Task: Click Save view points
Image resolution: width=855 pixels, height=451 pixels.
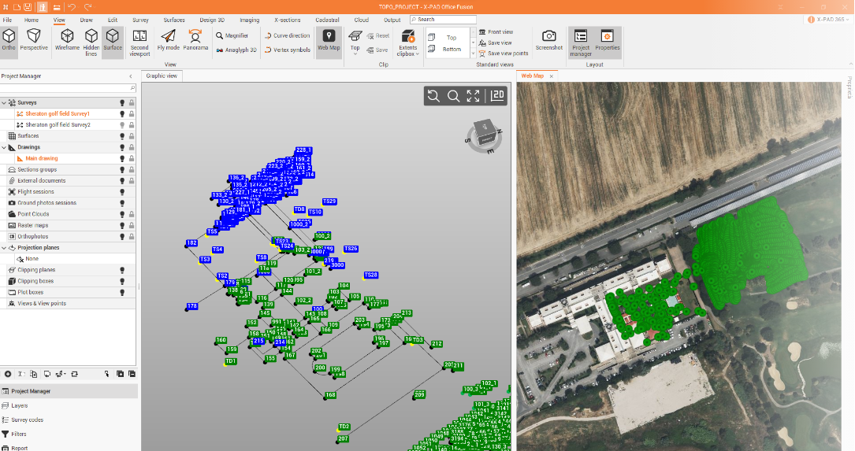Action: tap(504, 54)
